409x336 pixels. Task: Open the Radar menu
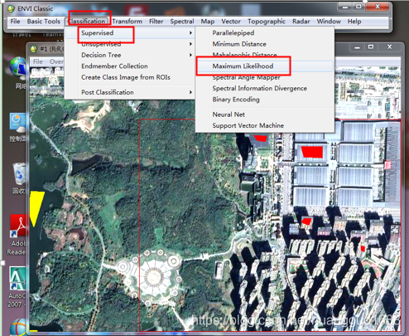tap(301, 22)
